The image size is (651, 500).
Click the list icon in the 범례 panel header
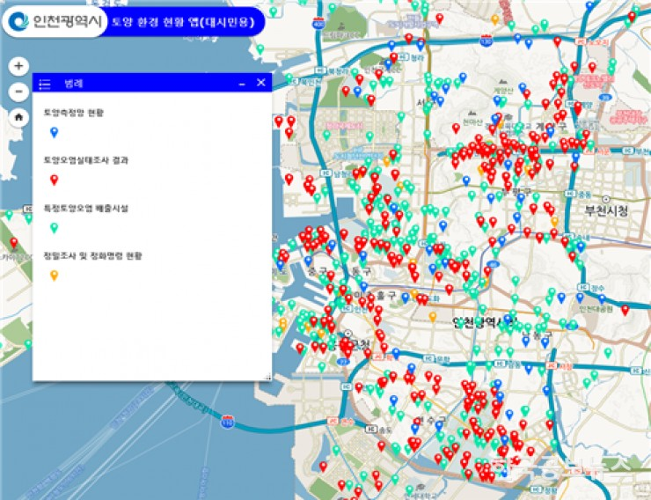(x=44, y=84)
